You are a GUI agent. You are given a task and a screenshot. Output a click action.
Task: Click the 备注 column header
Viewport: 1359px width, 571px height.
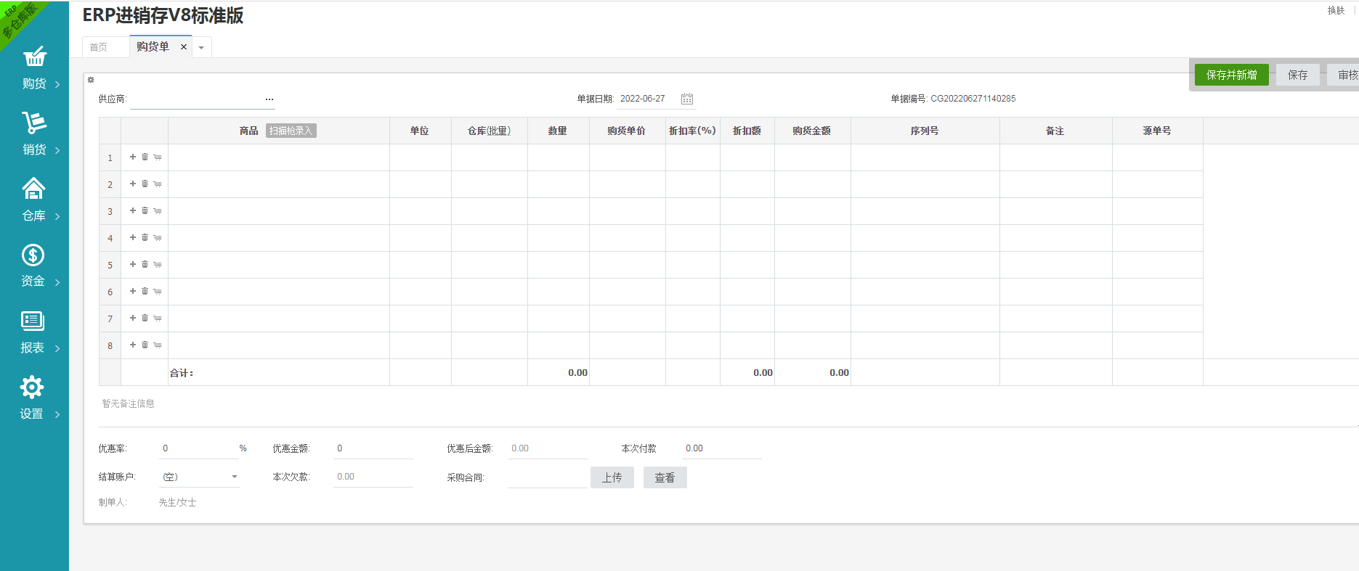point(1055,131)
